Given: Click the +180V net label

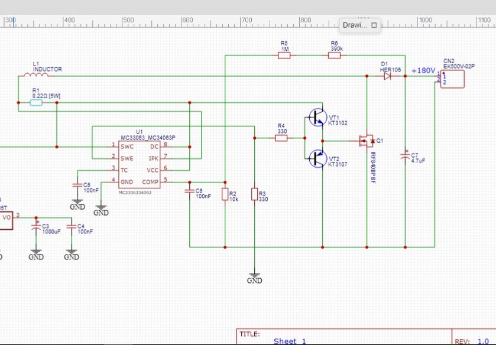Looking at the screenshot, I should pos(423,70).
